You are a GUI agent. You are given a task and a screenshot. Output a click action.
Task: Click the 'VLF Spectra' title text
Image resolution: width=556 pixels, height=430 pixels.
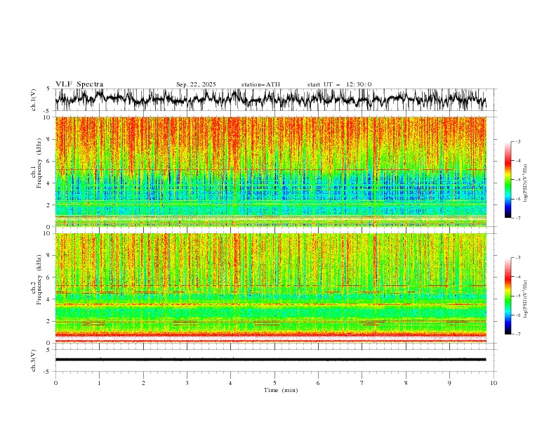pyautogui.click(x=79, y=84)
